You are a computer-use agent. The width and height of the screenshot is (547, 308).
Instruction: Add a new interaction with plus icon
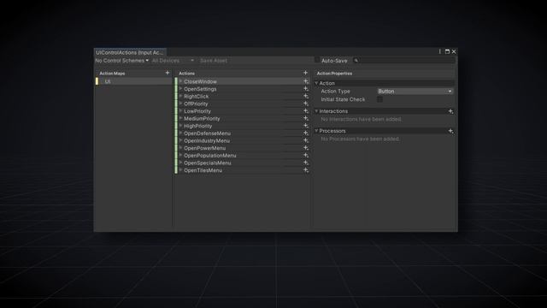point(450,111)
